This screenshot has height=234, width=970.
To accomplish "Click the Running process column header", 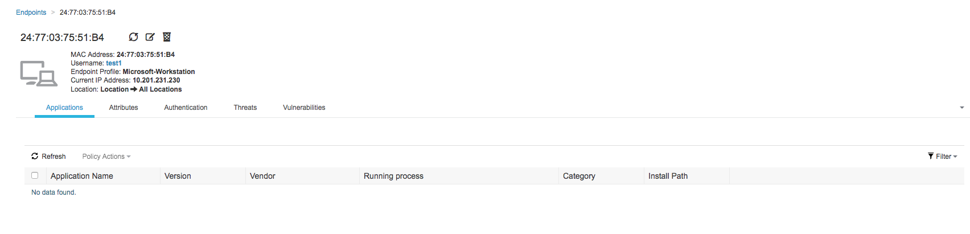I will point(393,176).
